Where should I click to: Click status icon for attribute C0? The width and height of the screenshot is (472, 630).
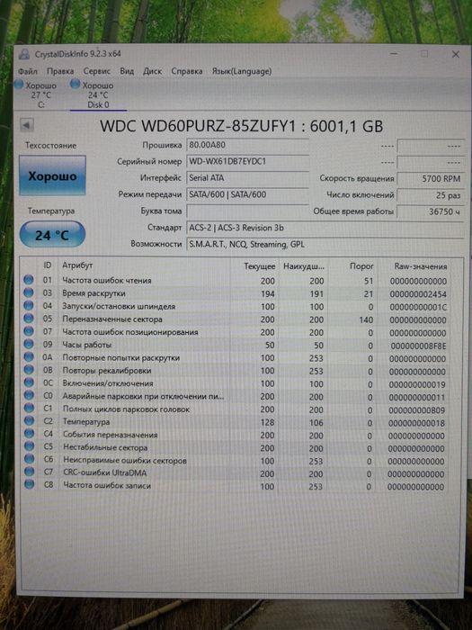coord(29,395)
